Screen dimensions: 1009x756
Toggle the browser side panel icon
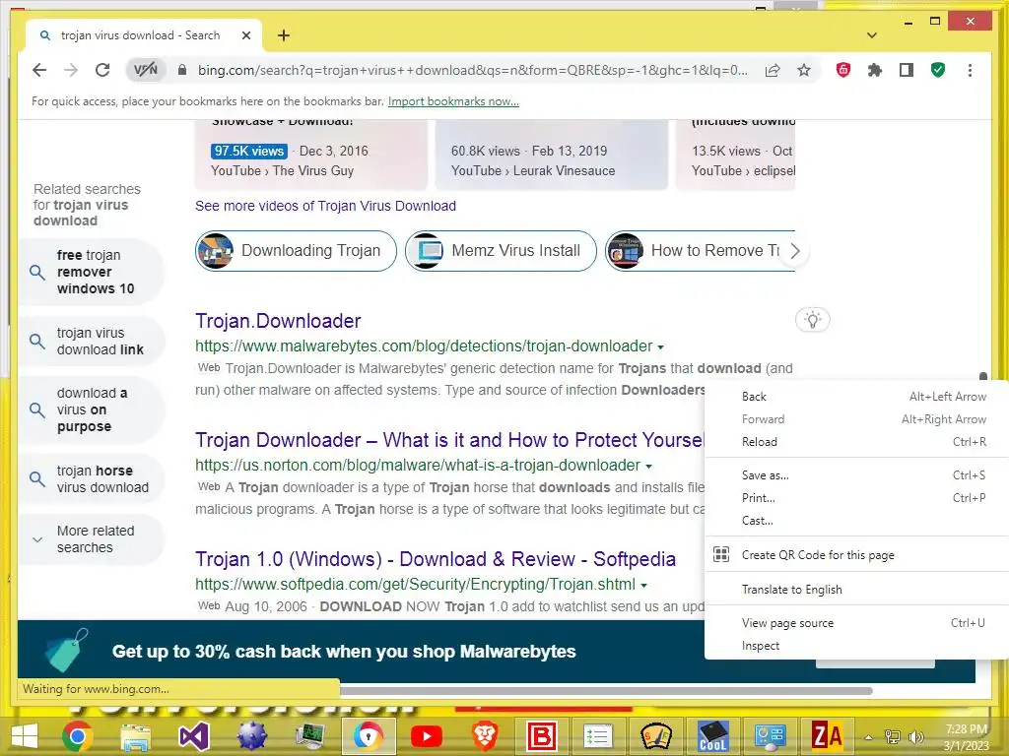click(907, 70)
